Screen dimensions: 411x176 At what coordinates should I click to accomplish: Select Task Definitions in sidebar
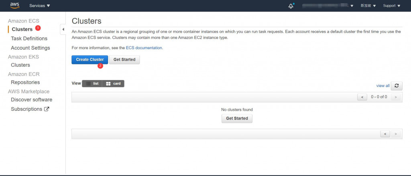[x=29, y=38]
